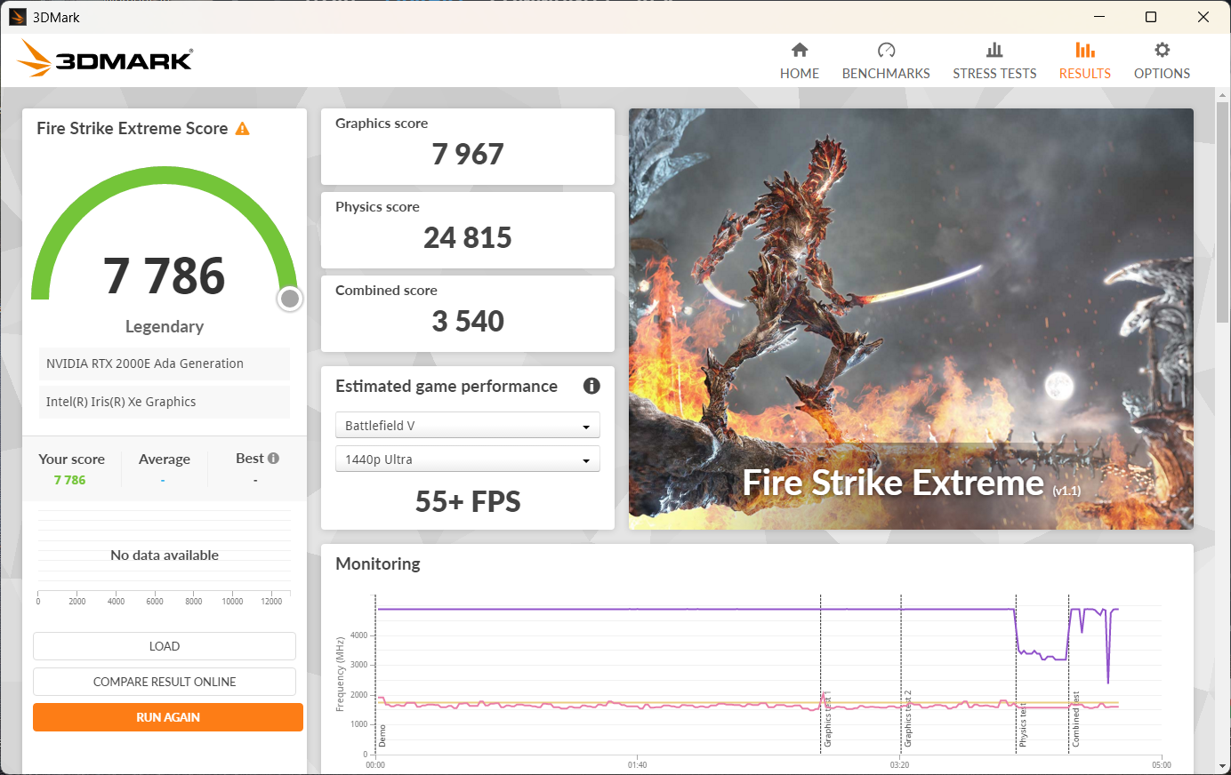This screenshot has width=1231, height=775.
Task: Click the orange warning triangle next to score title
Action: [242, 129]
